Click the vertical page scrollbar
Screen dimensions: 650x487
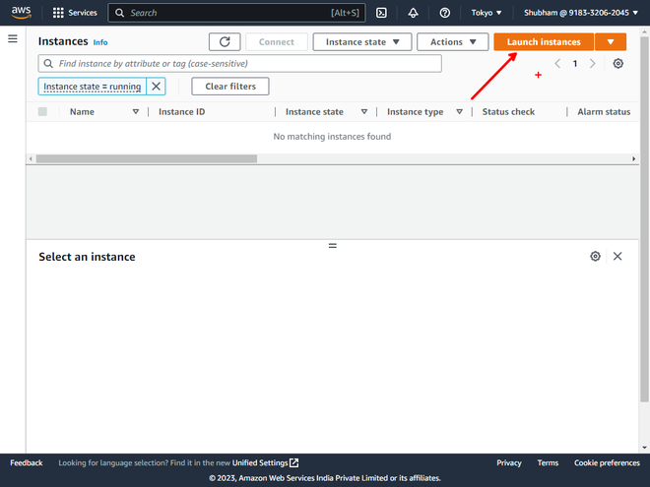(x=644, y=219)
